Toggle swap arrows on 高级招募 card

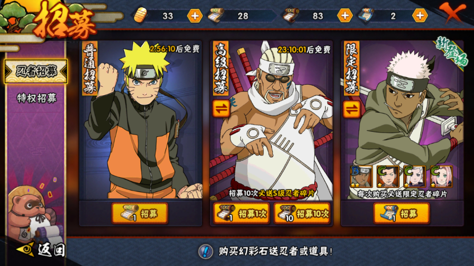221,109
